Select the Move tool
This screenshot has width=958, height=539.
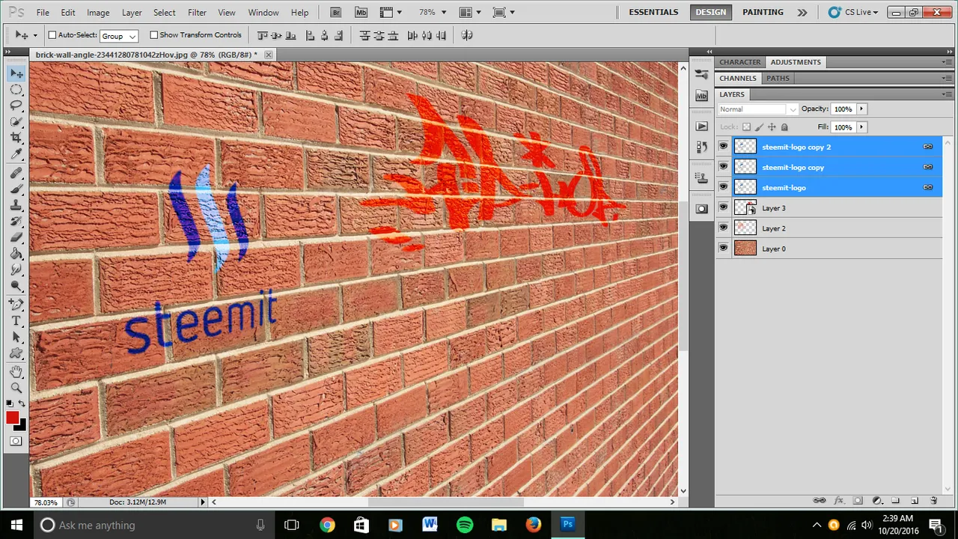16,73
